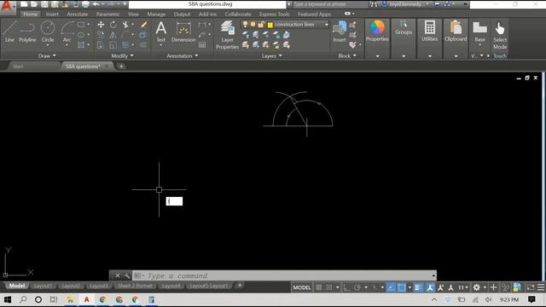The height and width of the screenshot is (307, 546).
Task: Click the Undo arrow in quick access toolbar
Action: 96,4
